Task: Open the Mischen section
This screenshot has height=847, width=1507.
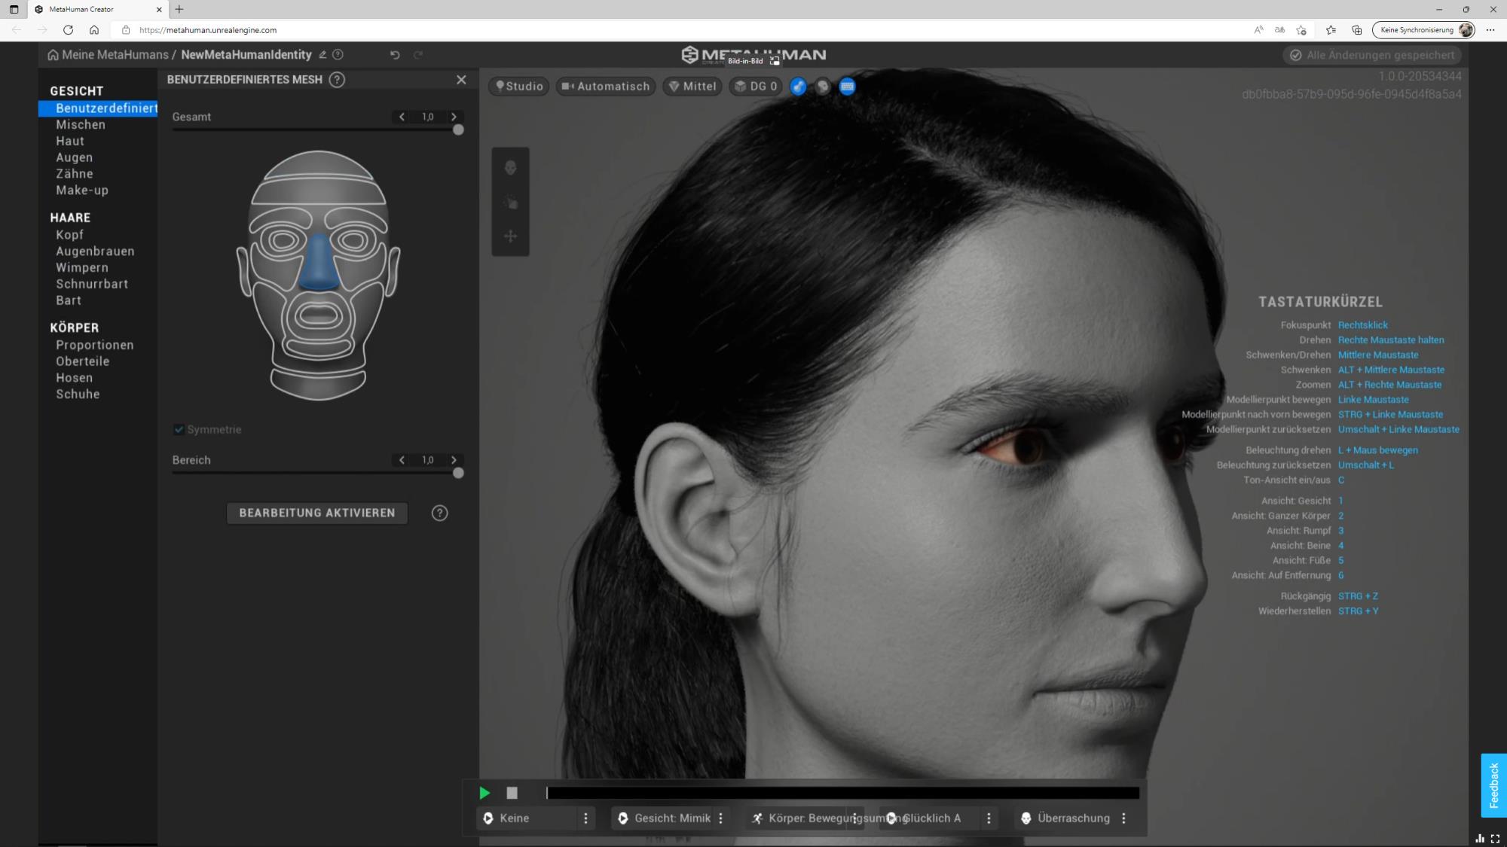Action: (x=81, y=125)
